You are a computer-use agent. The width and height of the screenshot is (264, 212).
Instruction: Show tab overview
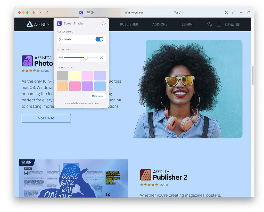(249, 12)
